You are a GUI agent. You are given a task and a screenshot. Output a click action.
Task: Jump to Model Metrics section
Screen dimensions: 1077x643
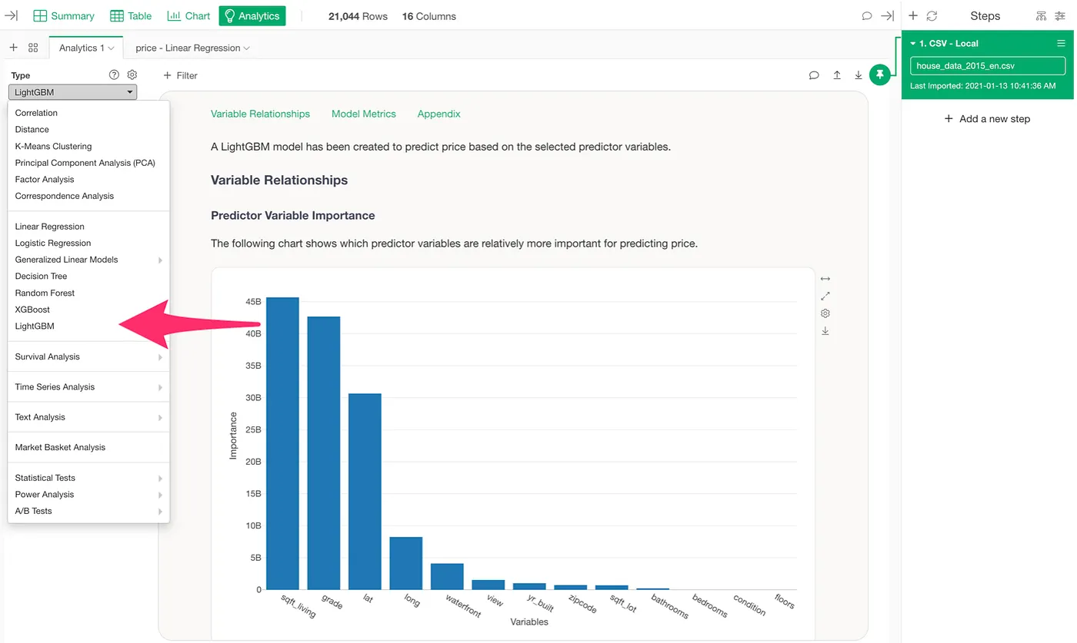click(364, 114)
